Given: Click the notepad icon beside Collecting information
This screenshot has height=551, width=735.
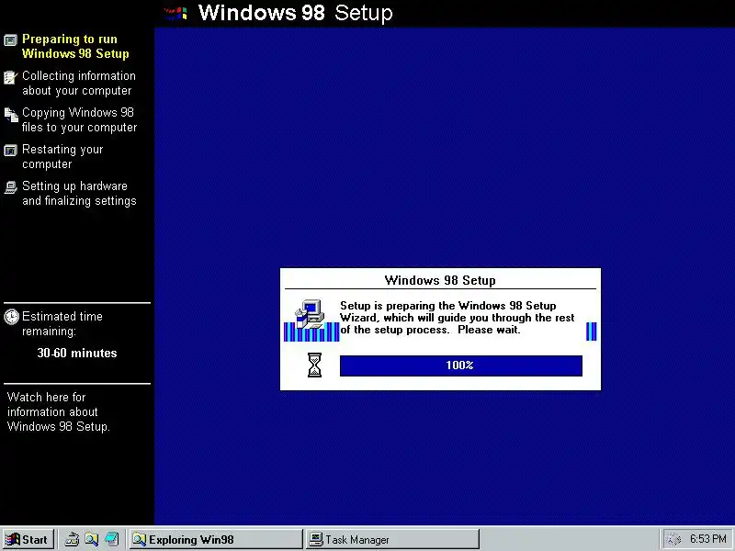Looking at the screenshot, I should 10,77.
